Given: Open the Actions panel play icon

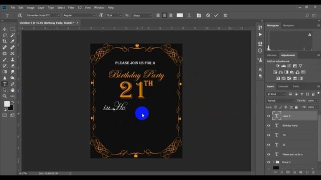Looking at the screenshot, I should click(x=260, y=34).
